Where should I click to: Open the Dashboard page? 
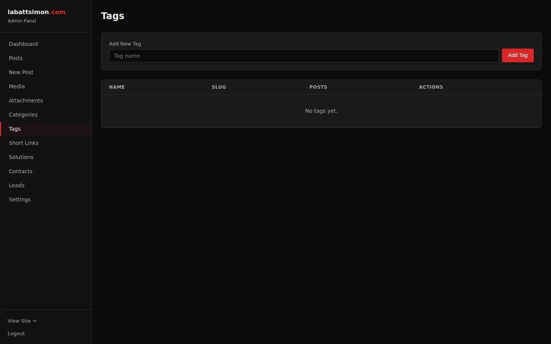[23, 44]
